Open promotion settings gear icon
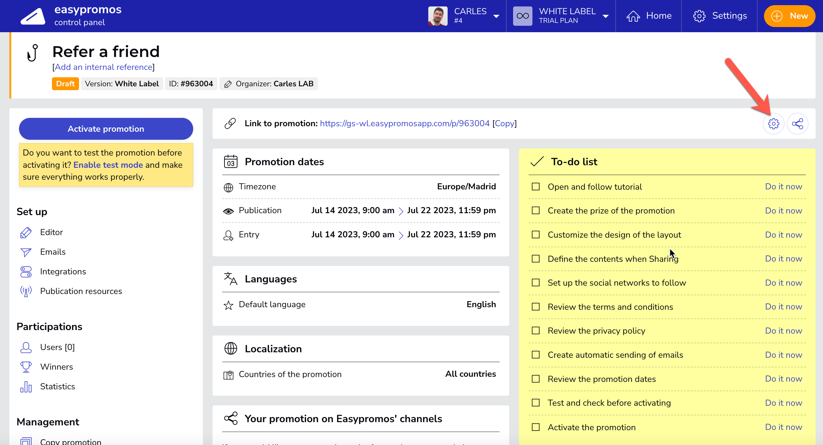This screenshot has height=445, width=823. 773,124
